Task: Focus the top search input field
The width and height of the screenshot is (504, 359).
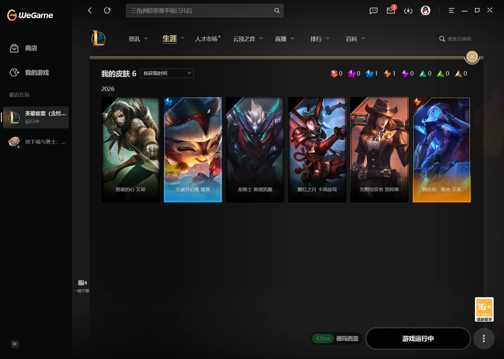Action: [205, 10]
